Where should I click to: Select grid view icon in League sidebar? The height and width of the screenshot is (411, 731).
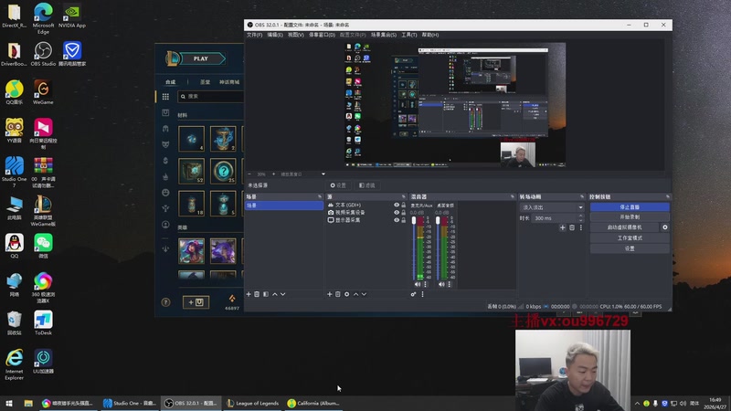(x=165, y=97)
